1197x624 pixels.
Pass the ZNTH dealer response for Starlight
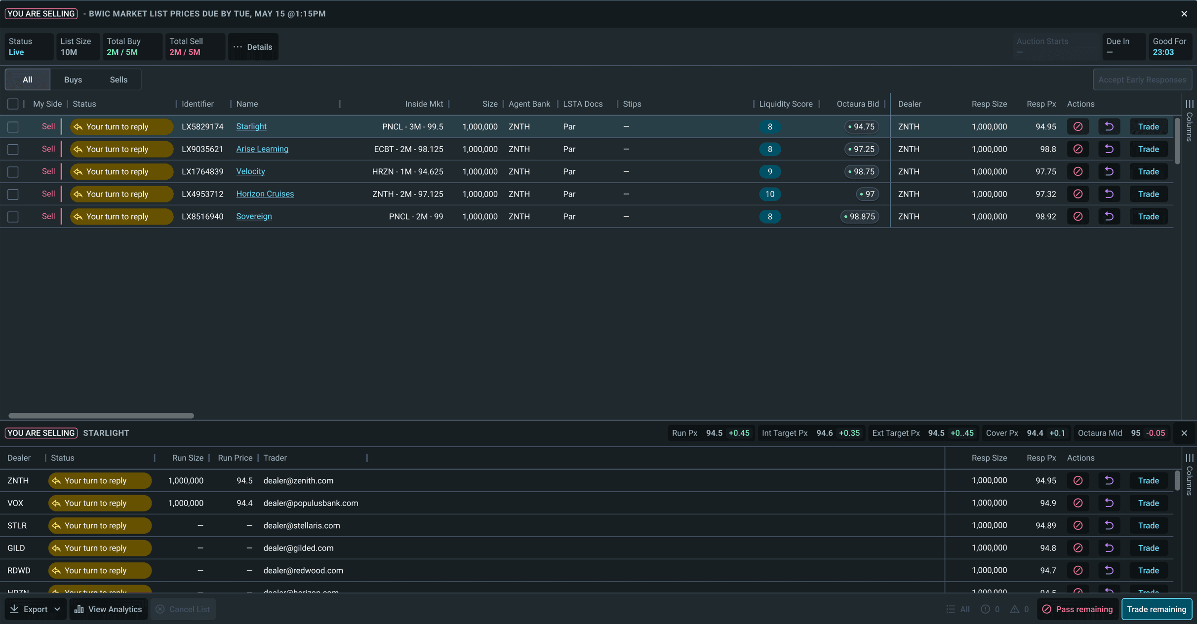point(1077,480)
